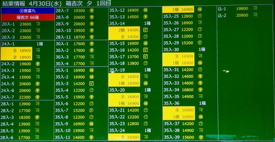Click the circled mark beside 35入-39
The image size is (275, 142).
pos(200,137)
